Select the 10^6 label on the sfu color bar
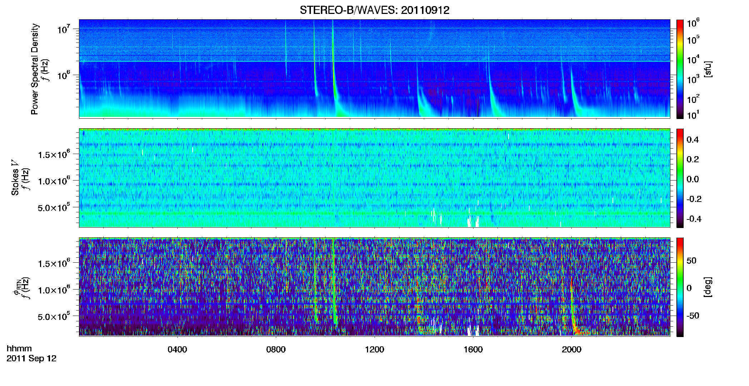749x386 pixels. [x=693, y=23]
